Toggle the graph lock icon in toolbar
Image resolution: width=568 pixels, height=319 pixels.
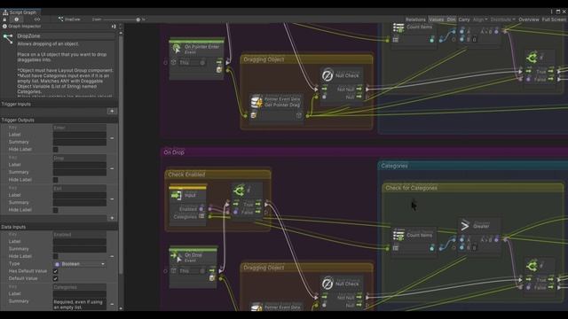pyautogui.click(x=4, y=19)
